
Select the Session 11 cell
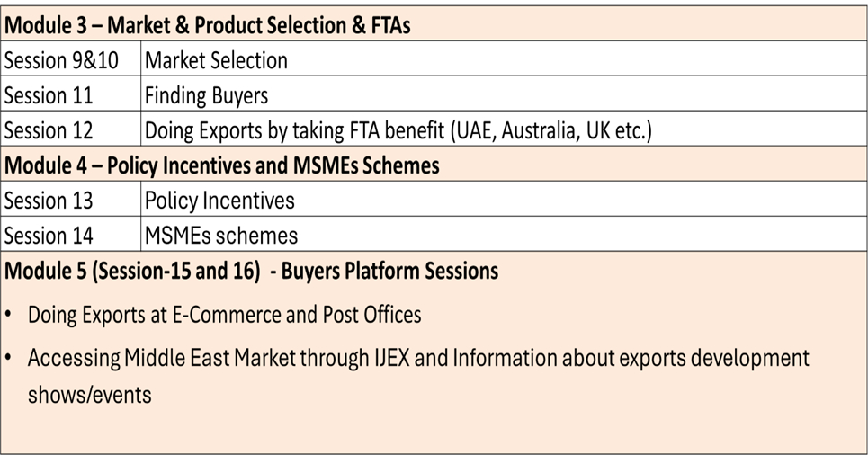[49, 95]
